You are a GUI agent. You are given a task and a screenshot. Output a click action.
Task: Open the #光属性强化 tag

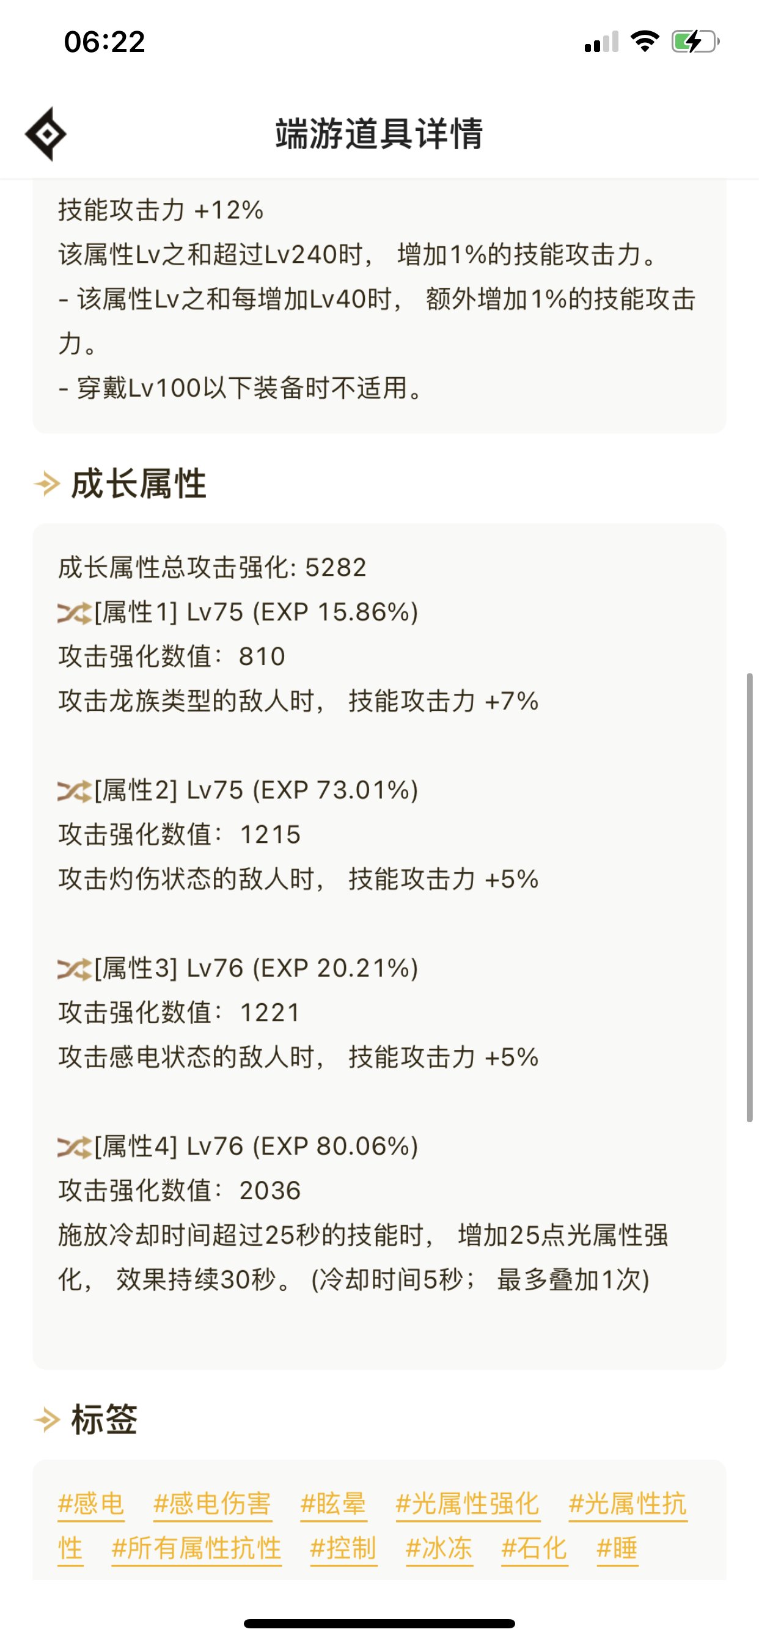coord(468,1503)
